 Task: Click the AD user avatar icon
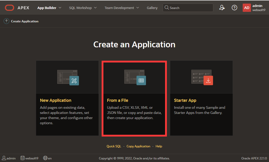[247, 8]
